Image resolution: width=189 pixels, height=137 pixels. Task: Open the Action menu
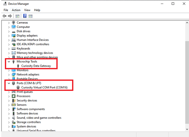click(16, 10)
